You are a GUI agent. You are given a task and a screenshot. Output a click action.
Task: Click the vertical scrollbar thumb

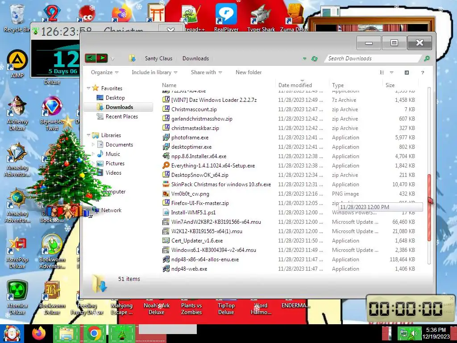[429, 208]
